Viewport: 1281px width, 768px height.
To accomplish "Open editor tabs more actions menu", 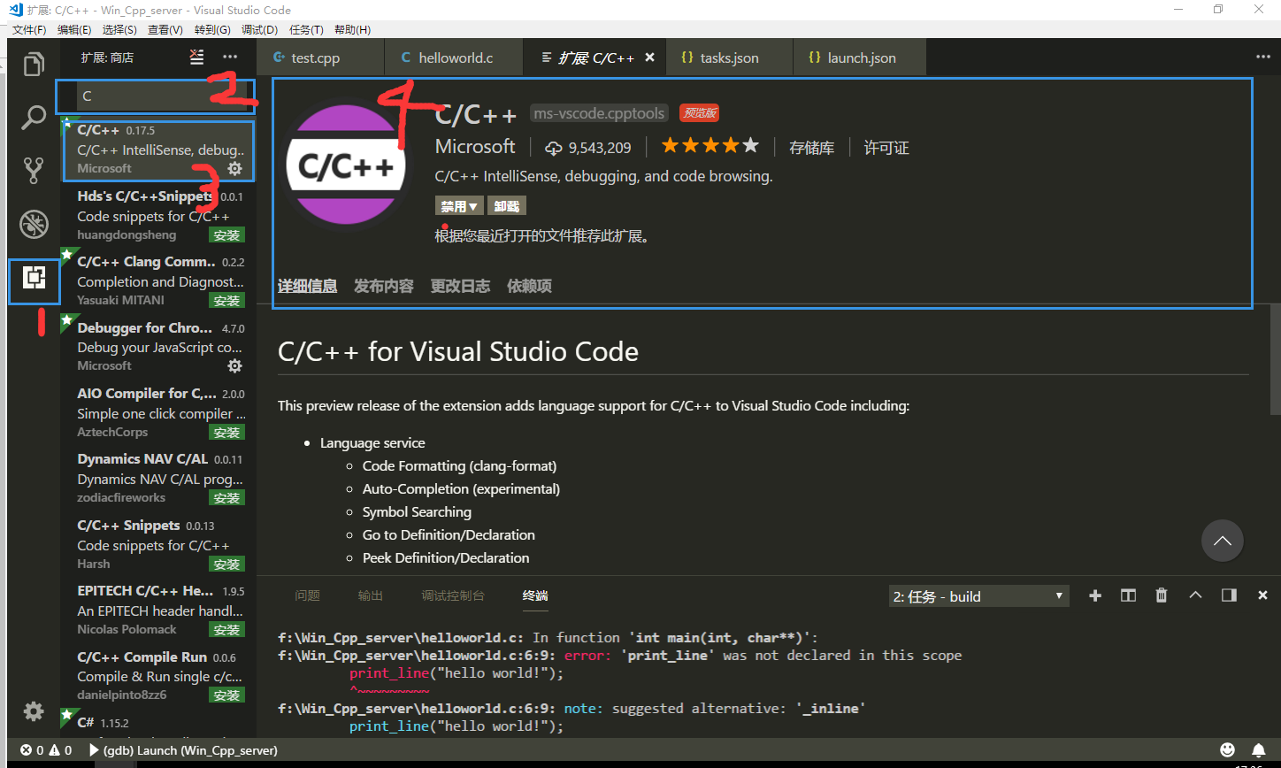I will point(1263,58).
